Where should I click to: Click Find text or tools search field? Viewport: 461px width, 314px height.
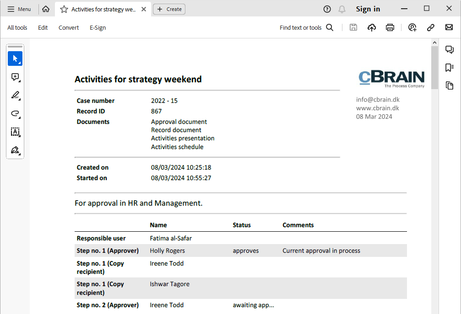pos(306,28)
